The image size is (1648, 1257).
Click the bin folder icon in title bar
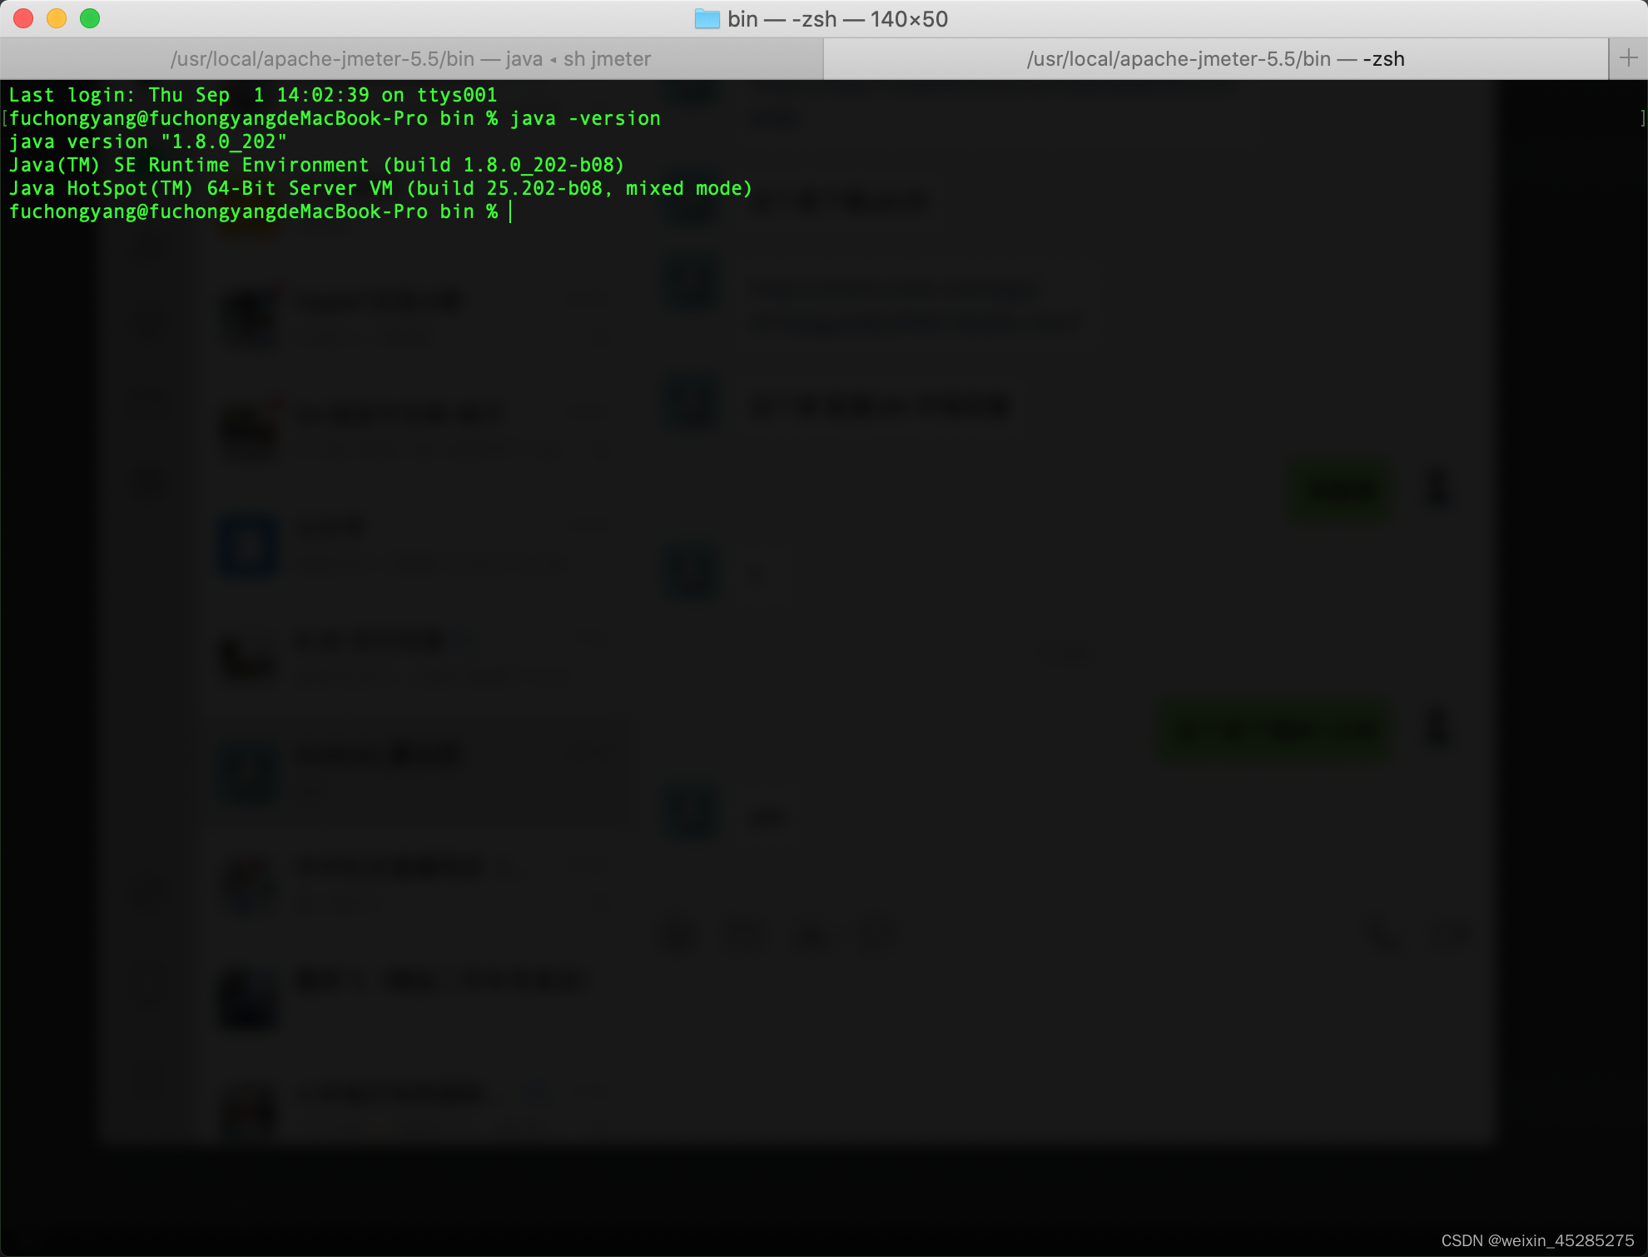click(707, 19)
